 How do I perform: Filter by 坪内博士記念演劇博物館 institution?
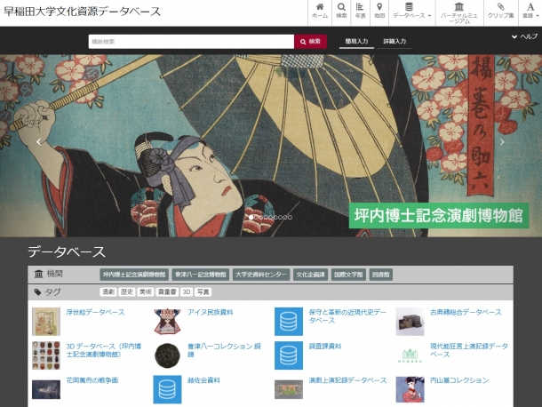134,275
